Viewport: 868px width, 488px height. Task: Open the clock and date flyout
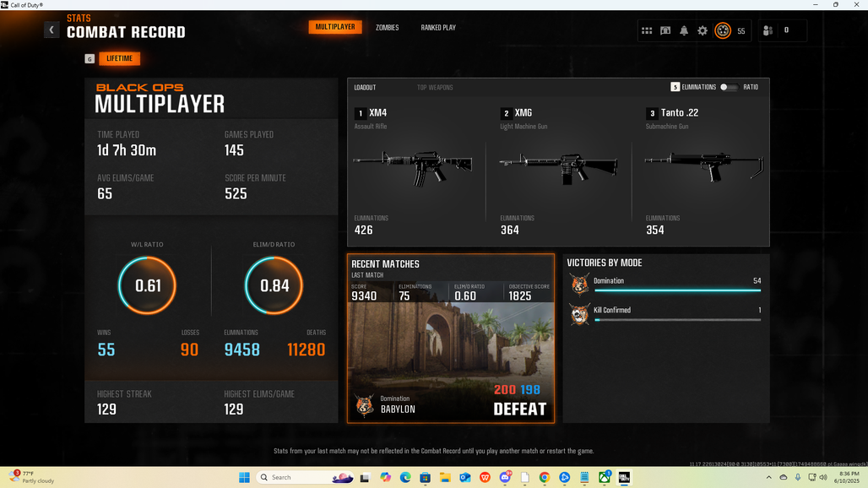pyautogui.click(x=849, y=478)
